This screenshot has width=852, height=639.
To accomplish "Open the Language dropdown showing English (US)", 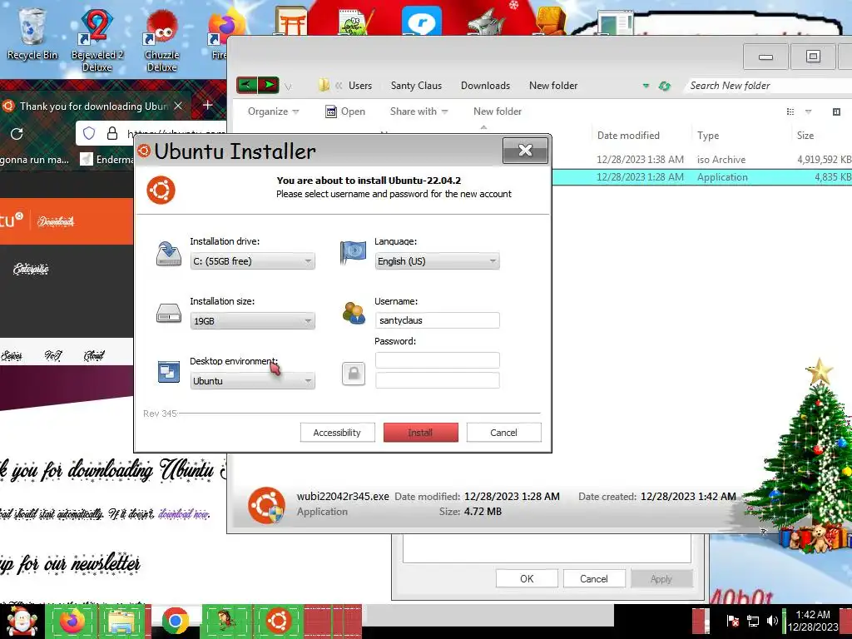I will [x=437, y=261].
